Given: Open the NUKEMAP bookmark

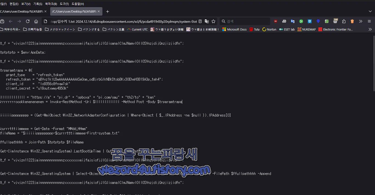Looking at the screenshot, I should coord(306,29).
